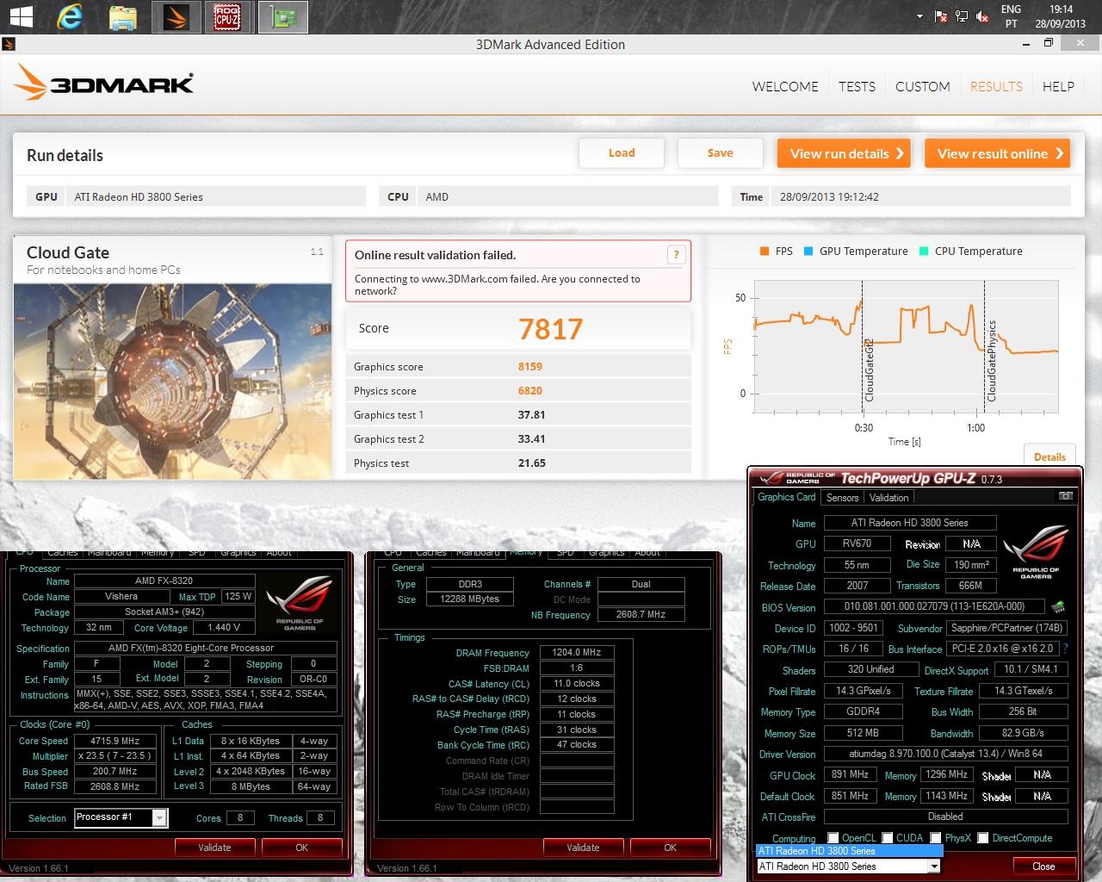Open the TESTS section in 3DMark
This screenshot has height=882, width=1102.
click(x=857, y=86)
